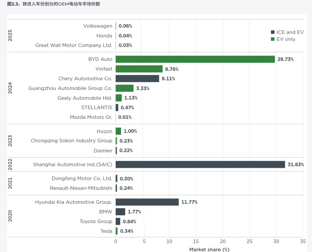Click the BMW label
The image size is (312, 252).
pyautogui.click(x=106, y=212)
